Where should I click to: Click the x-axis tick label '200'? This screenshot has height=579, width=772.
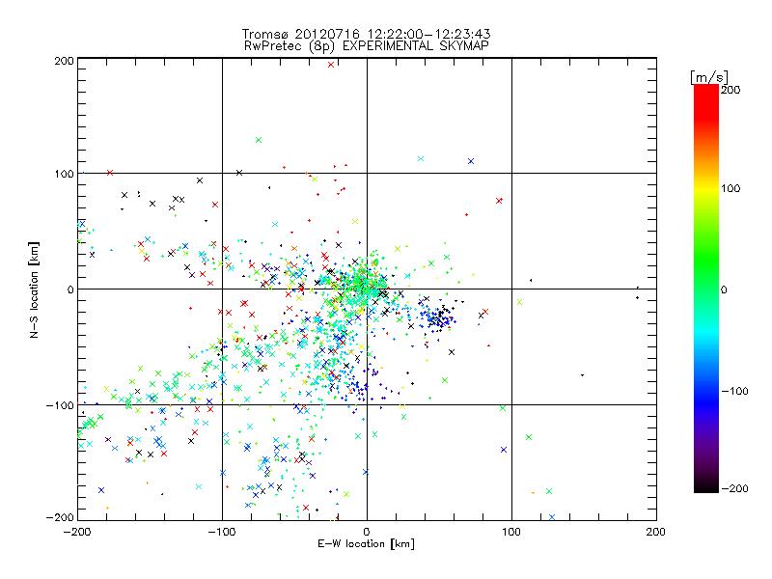click(x=656, y=532)
